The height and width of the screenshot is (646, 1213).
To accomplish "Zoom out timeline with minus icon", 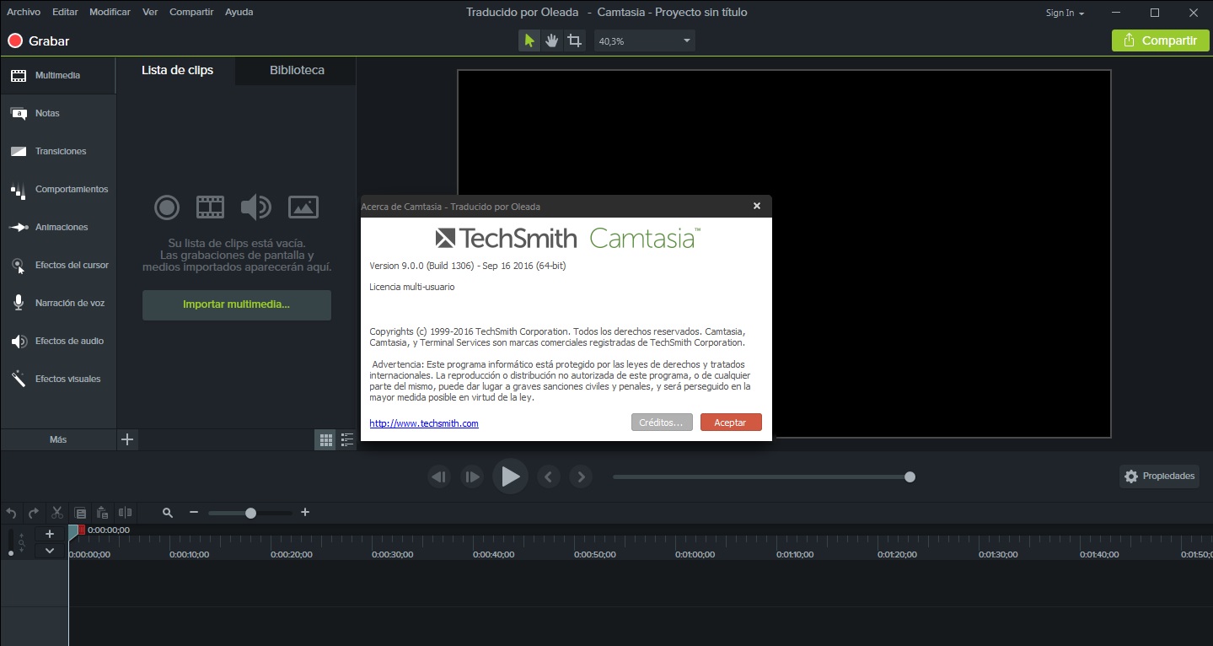I will (194, 513).
